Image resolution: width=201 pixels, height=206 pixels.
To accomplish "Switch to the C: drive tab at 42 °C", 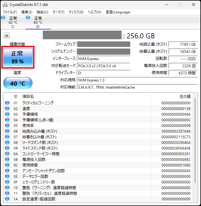I will pos(13,22).
